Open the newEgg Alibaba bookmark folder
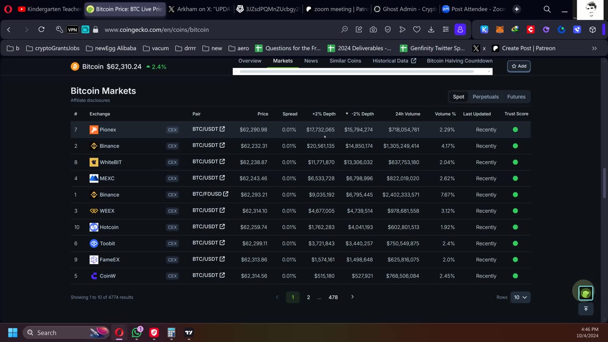Screen dimensions: 608x342 pos(111,48)
